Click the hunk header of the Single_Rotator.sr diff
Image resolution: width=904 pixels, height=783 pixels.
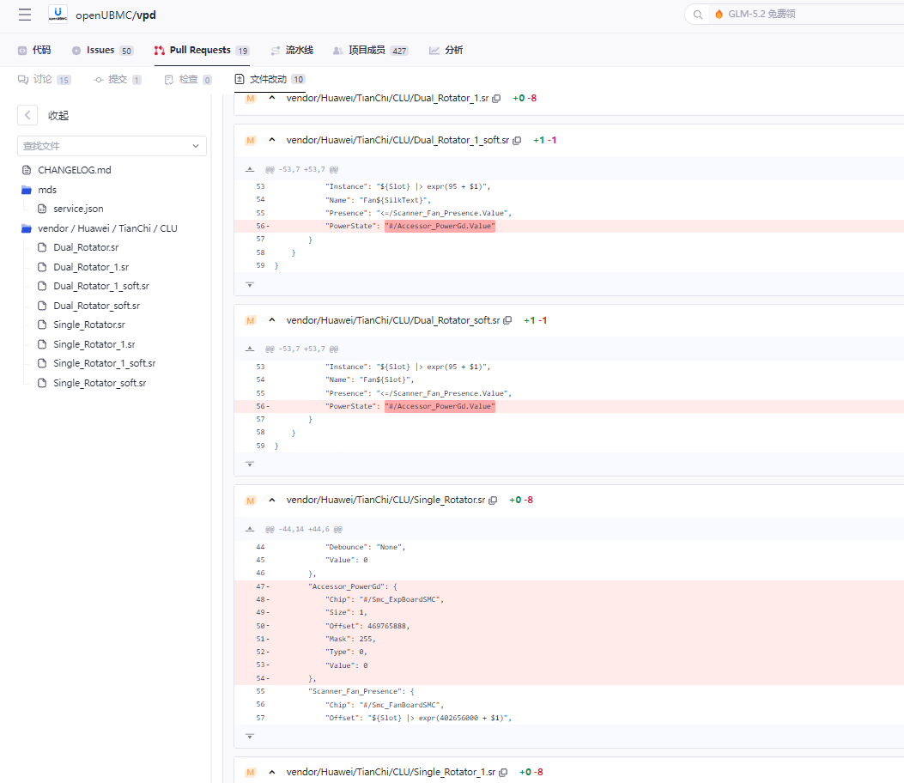304,529
